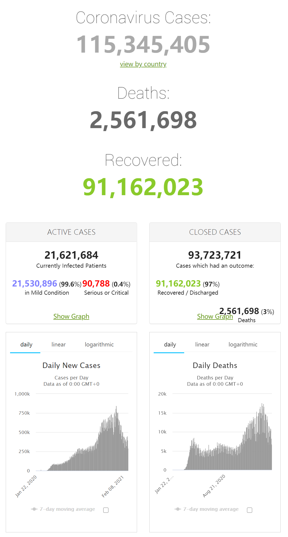Image resolution: width=288 pixels, height=537 pixels.
Task: Switch Daily Deaths chart to logarithmic
Action: coord(243,345)
